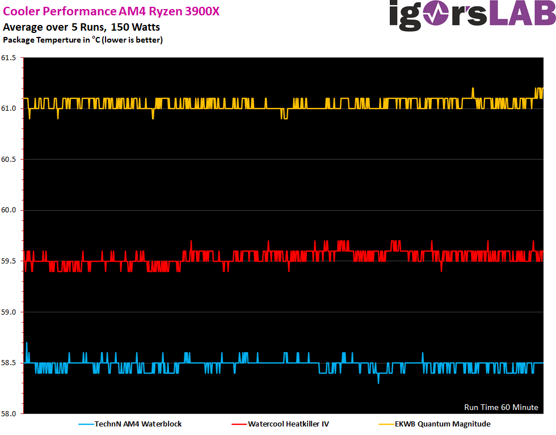Click the 61.0 y-axis label

[x=9, y=108]
